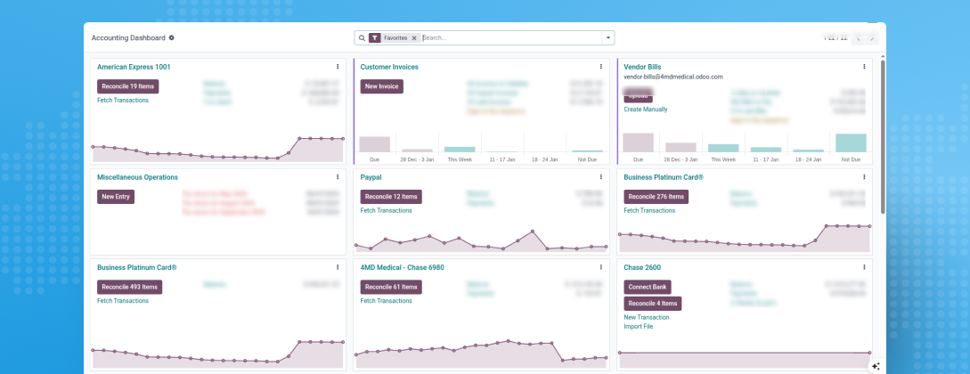Expand the search options dropdown arrow
970x374 pixels.
coord(607,38)
